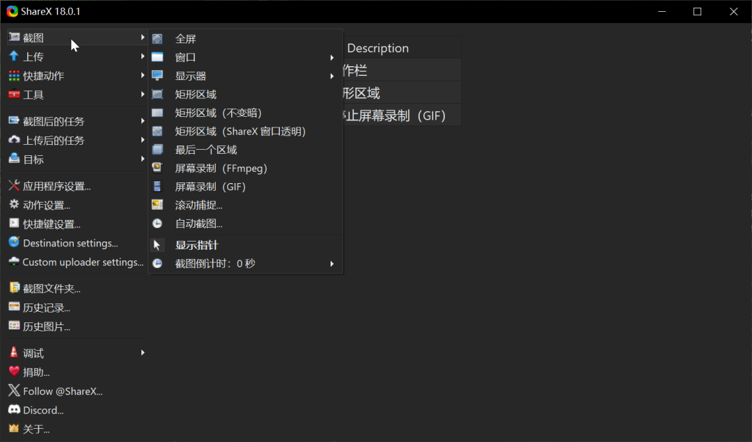The image size is (752, 442).
Task: Click the 截图文件夹 folder icon
Action: [14, 287]
